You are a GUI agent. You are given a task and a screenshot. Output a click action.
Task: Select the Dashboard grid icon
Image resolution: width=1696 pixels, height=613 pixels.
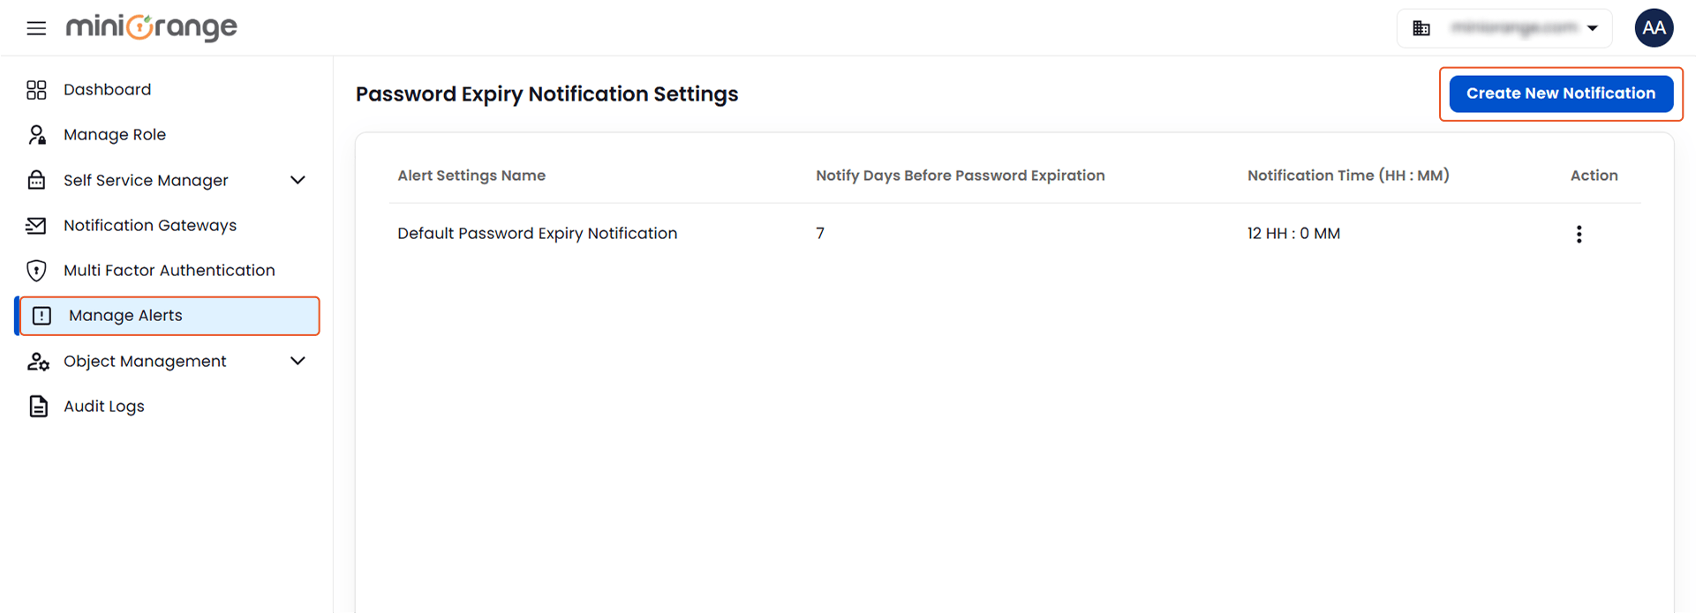[36, 89]
